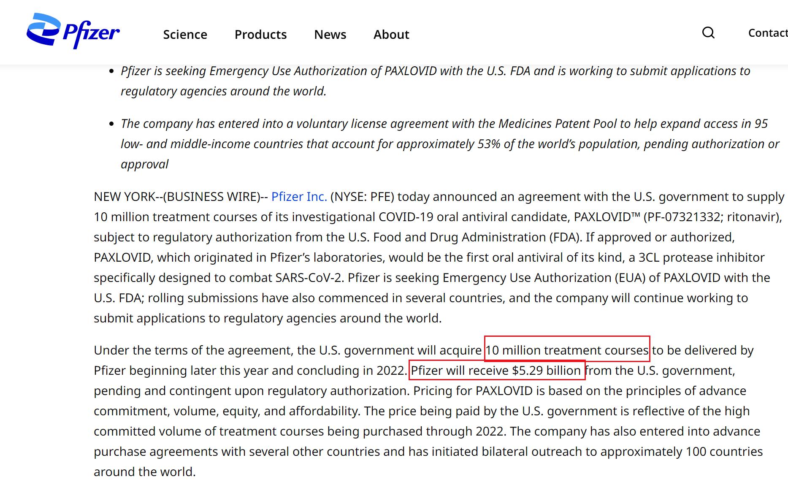Click the text "(NYSE: PFE)"
This screenshot has height=490, width=788.
point(362,197)
